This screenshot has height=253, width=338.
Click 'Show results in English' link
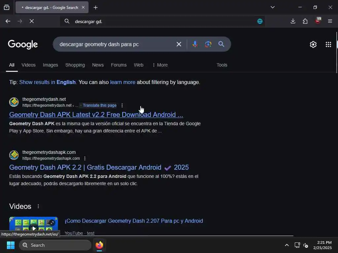pos(48,82)
